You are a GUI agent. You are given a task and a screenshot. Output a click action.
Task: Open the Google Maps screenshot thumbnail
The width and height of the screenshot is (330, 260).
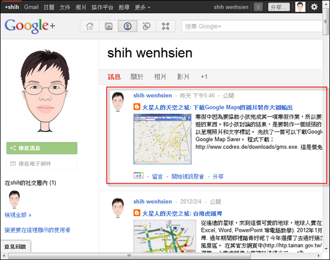pyautogui.click(x=162, y=139)
